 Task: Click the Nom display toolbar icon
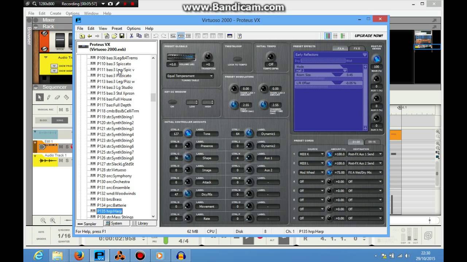(x=173, y=36)
